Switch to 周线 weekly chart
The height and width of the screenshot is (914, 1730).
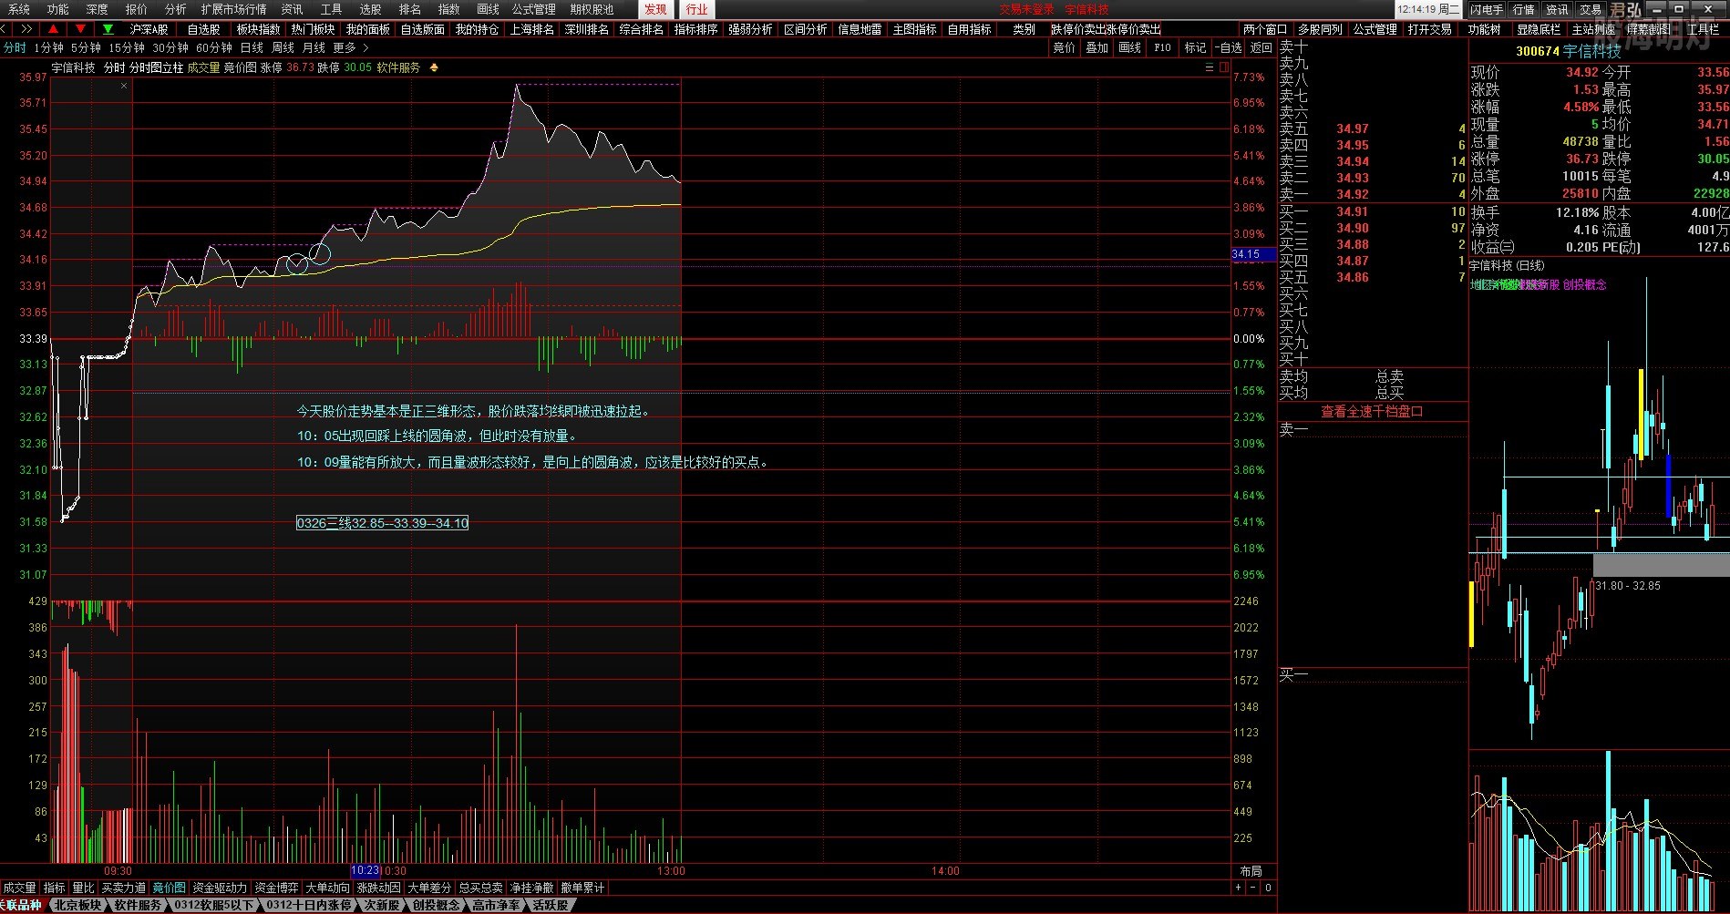point(283,47)
